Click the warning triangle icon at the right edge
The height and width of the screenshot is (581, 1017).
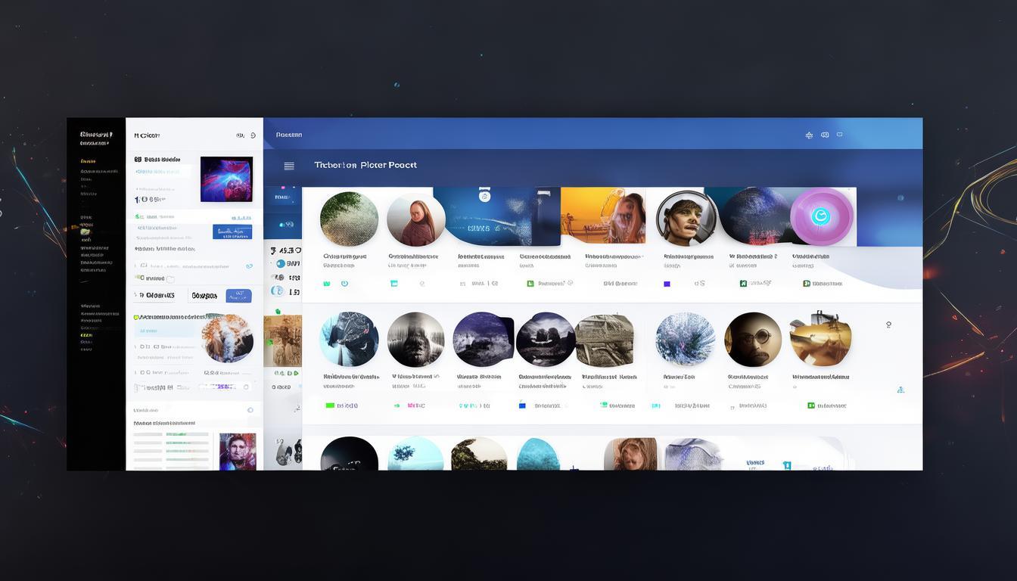pyautogui.click(x=900, y=390)
